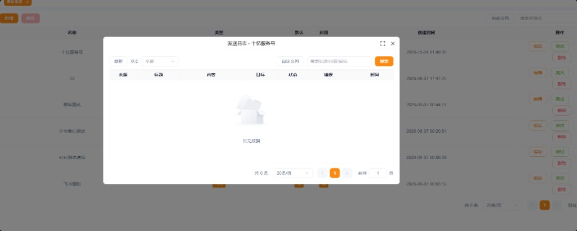Delete the 十亿服务号 row on background page
This screenshot has width=577, height=231.
click(562, 58)
